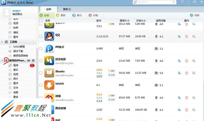This screenshot has height=121, width=204.
Task: Click the eject icon beside device name
Action: click(33, 60)
